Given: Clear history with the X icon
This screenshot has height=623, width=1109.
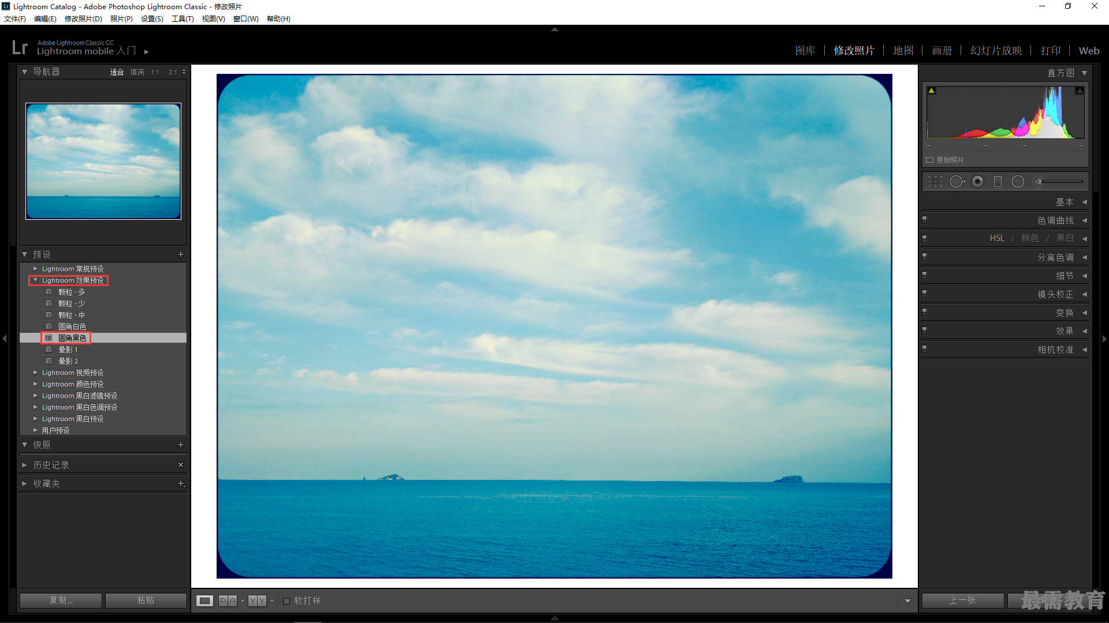Looking at the screenshot, I should tap(181, 465).
